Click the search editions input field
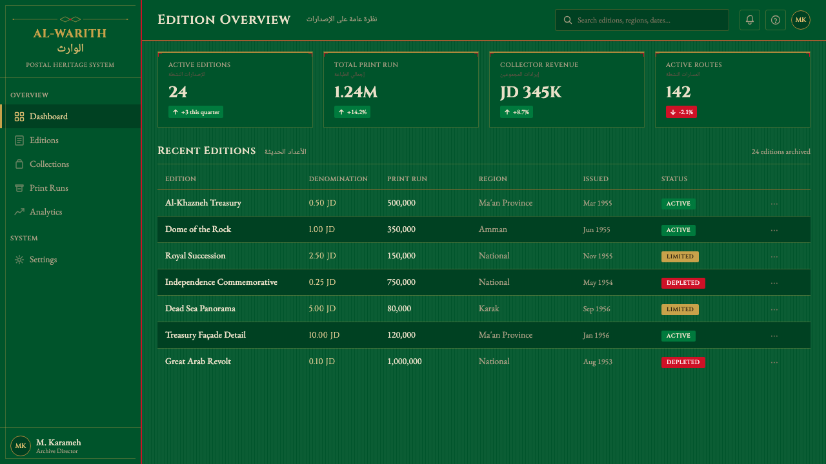Image resolution: width=826 pixels, height=464 pixels. [x=642, y=20]
